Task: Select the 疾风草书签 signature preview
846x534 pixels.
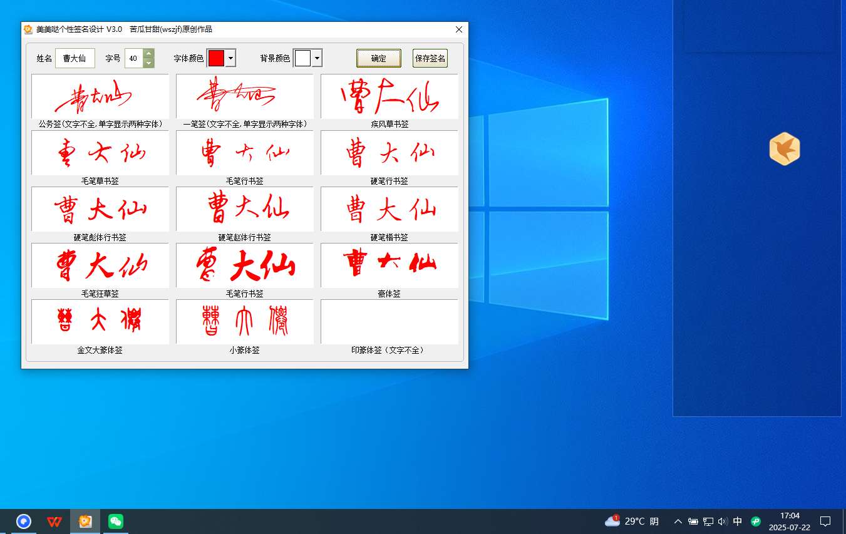Action: 389,96
